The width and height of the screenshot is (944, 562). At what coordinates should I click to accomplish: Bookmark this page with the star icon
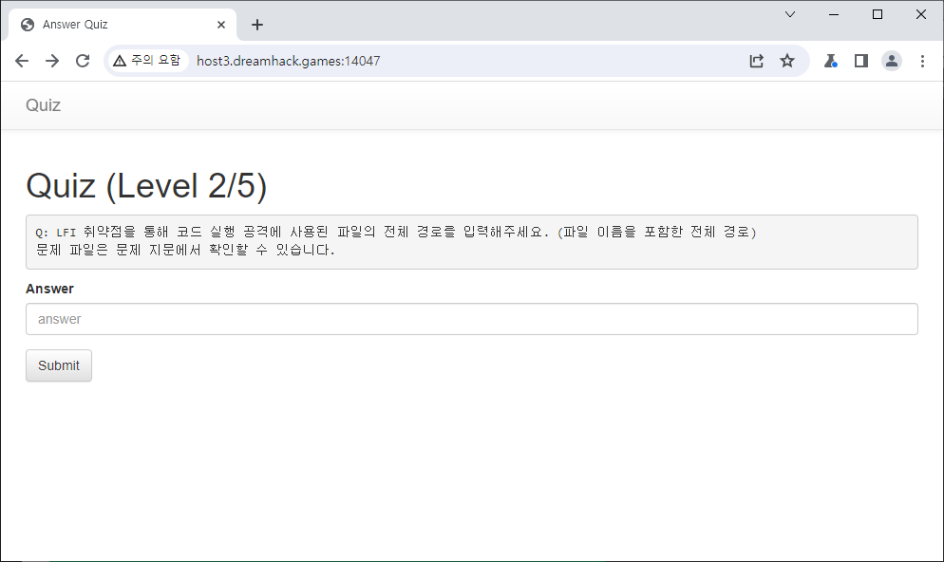coord(787,61)
